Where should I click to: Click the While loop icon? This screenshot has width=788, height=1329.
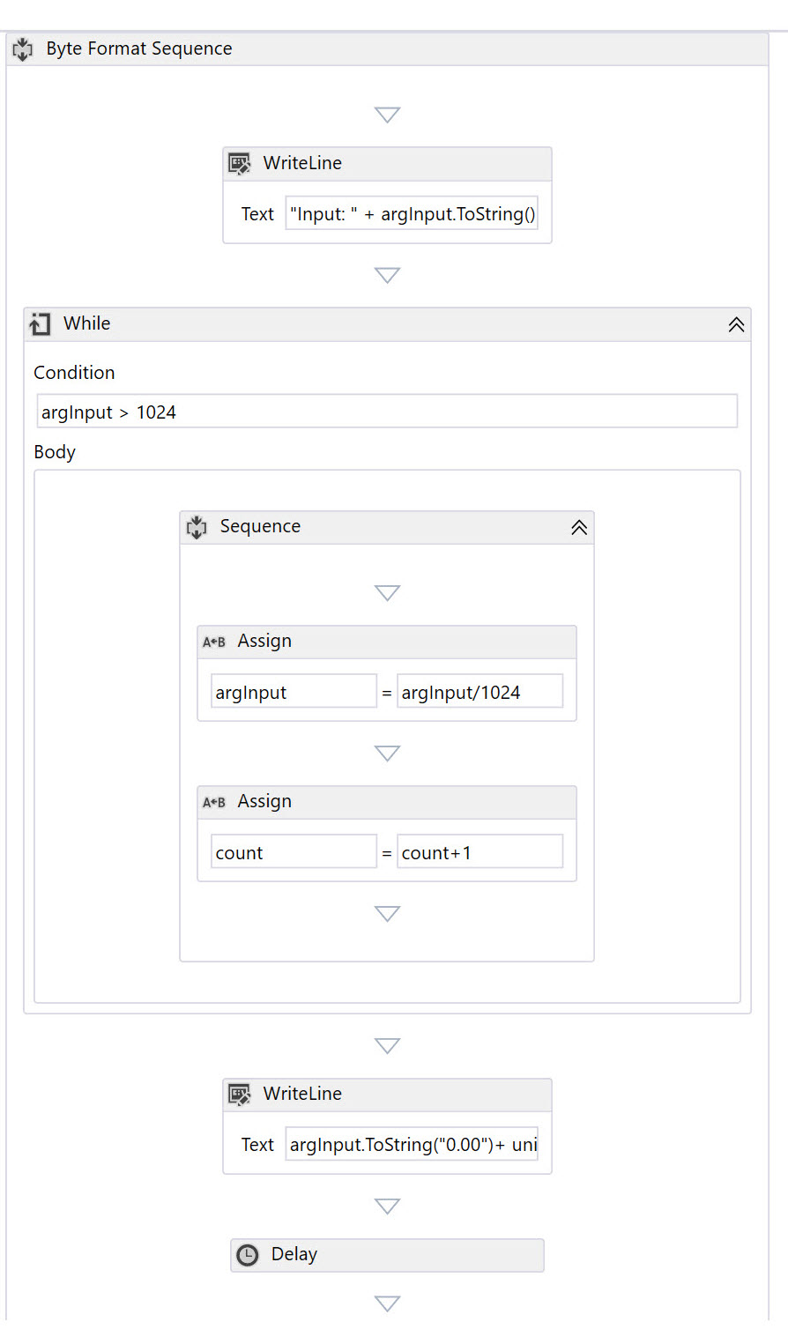pyautogui.click(x=41, y=324)
